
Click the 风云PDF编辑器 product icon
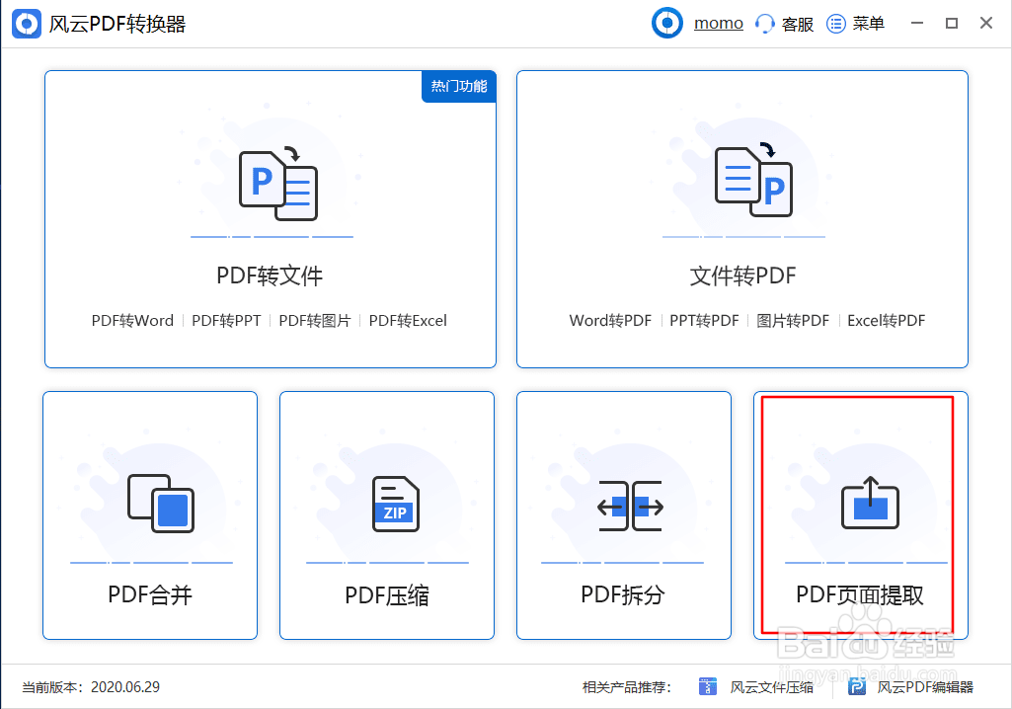point(856,686)
